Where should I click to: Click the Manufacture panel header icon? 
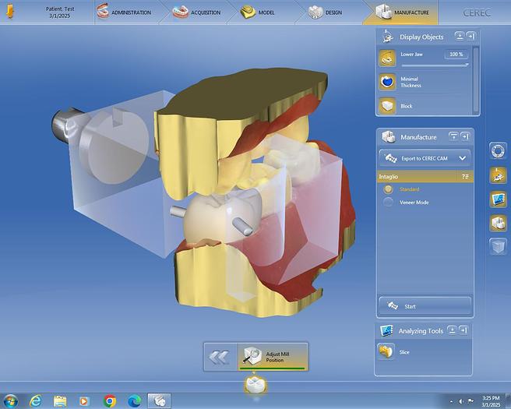(x=388, y=137)
